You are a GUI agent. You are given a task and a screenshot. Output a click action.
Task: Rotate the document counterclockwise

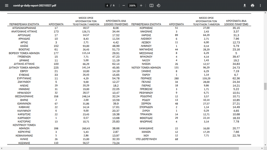click(x=159, y=5)
